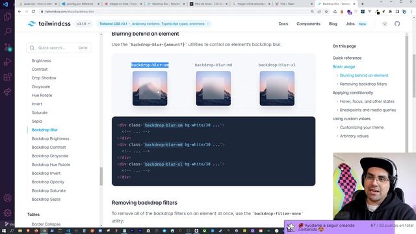
Task: Reload the page with the refresh icon
Action: [x=33, y=12]
